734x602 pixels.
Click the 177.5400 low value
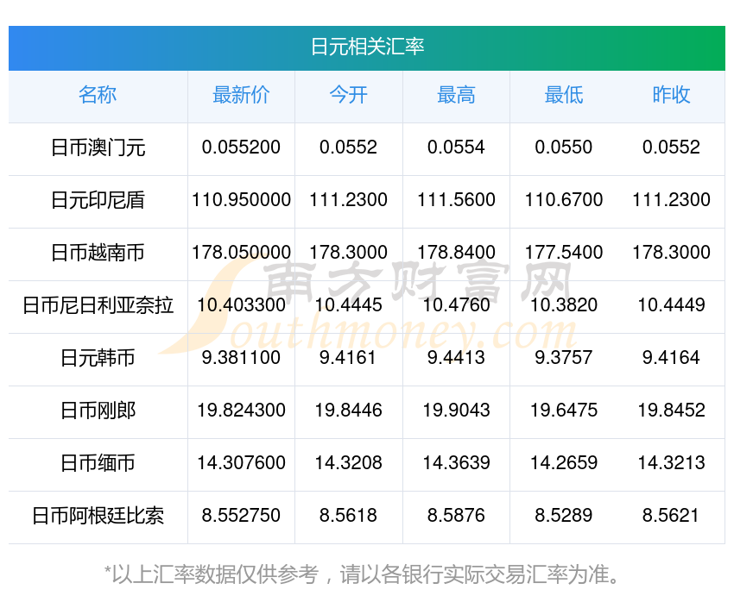564,253
